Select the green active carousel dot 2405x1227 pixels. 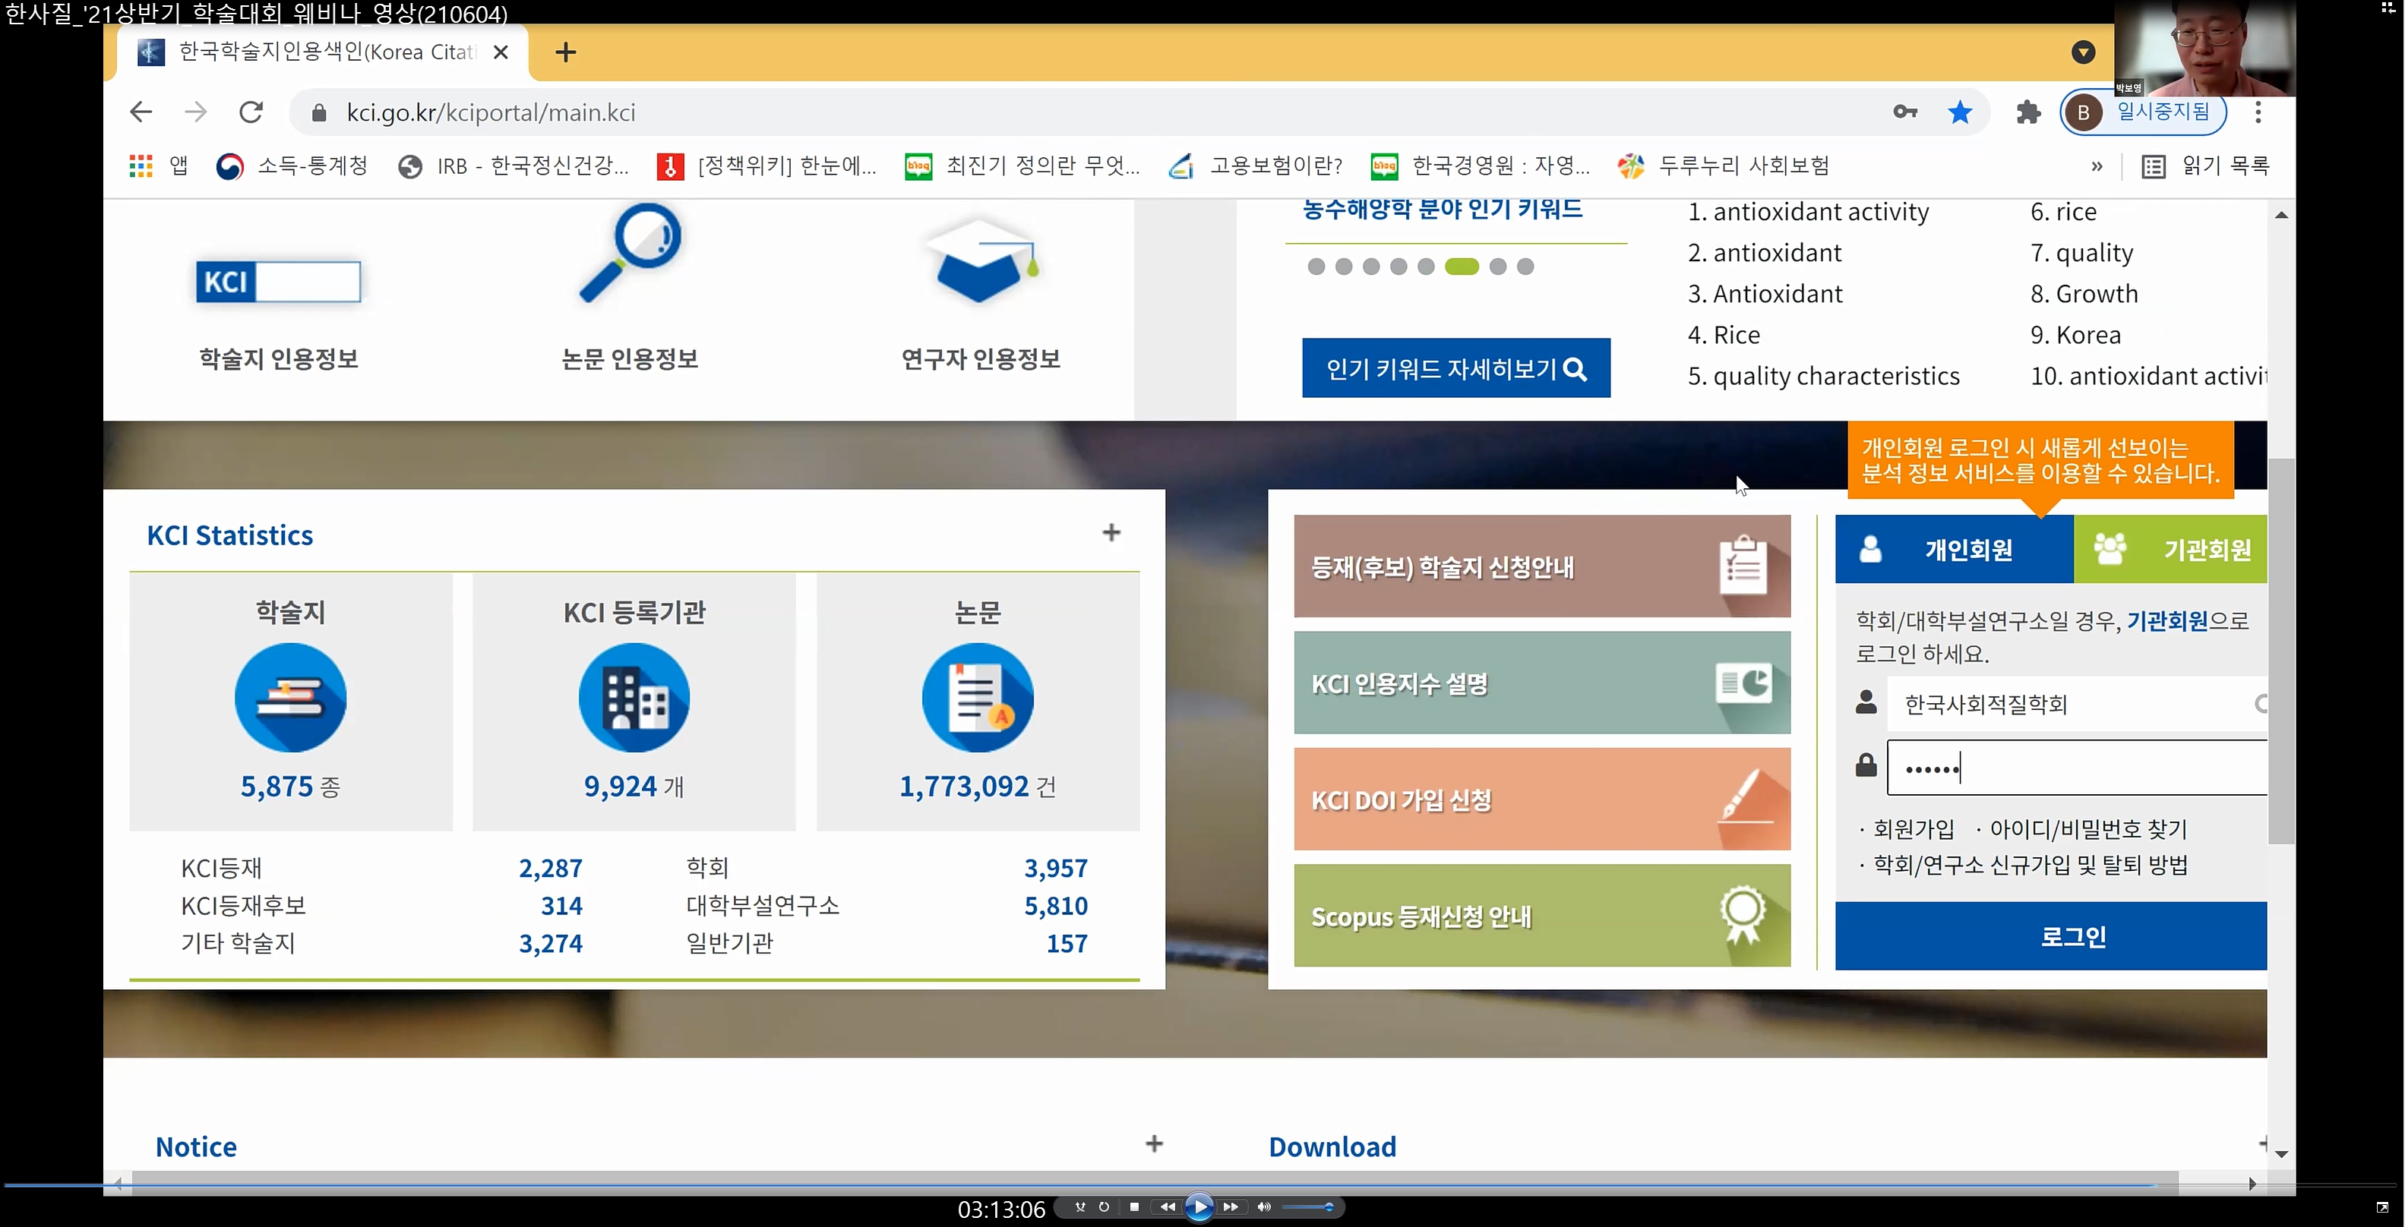pos(1462,267)
